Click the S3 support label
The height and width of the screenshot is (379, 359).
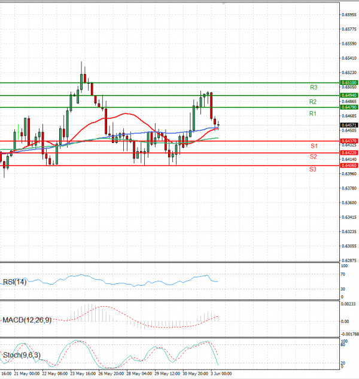pos(313,169)
